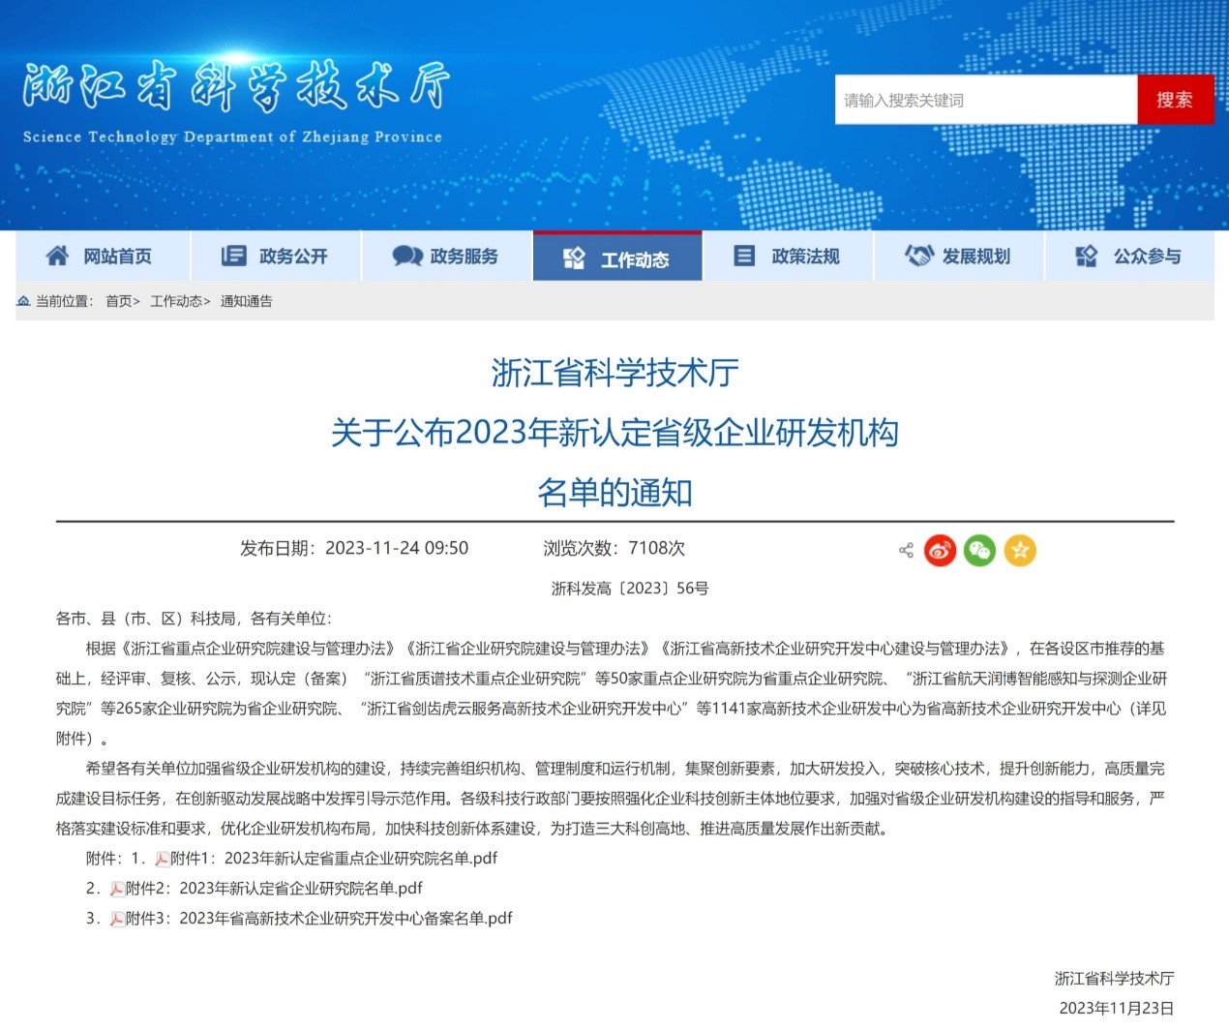Click the signature 浙江省科学技术厅 at the bottom

(1115, 979)
